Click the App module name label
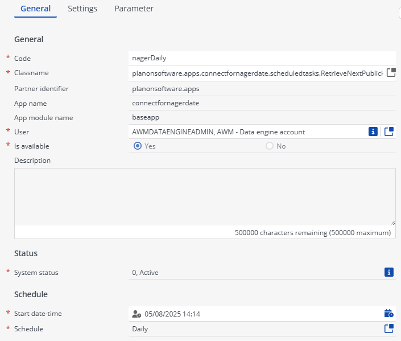This screenshot has height=341, width=401. tap(44, 118)
